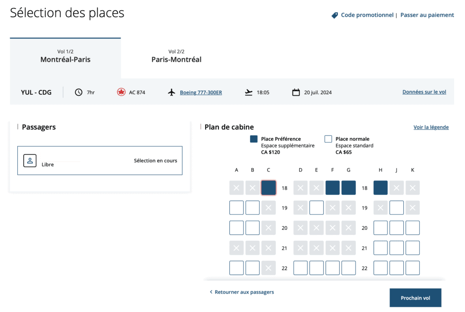465x312 pixels.
Task: Click the calendar icon near the flight date
Action: 296,92
